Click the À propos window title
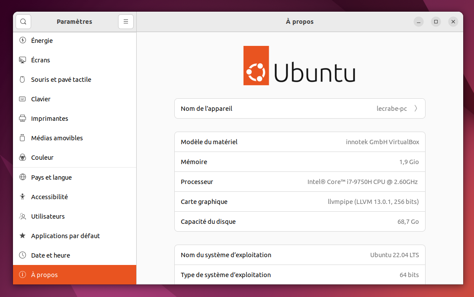The image size is (474, 297). point(300,22)
